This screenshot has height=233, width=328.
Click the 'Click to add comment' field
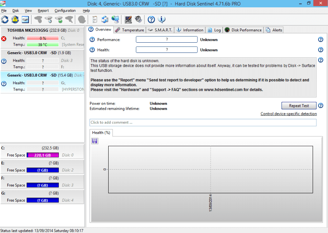[203, 123]
